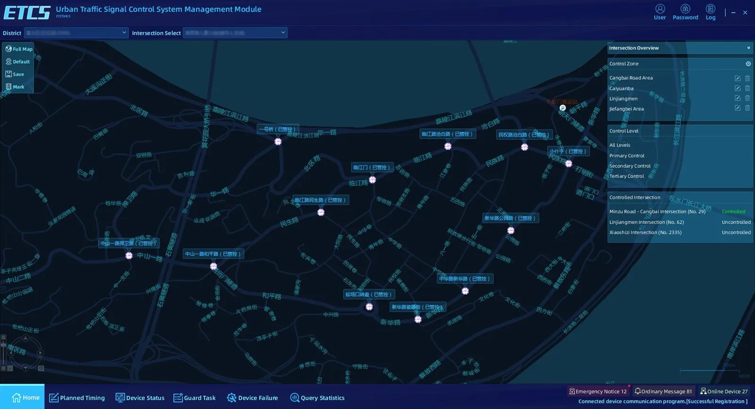Open the Planned Timing tab

click(x=77, y=398)
